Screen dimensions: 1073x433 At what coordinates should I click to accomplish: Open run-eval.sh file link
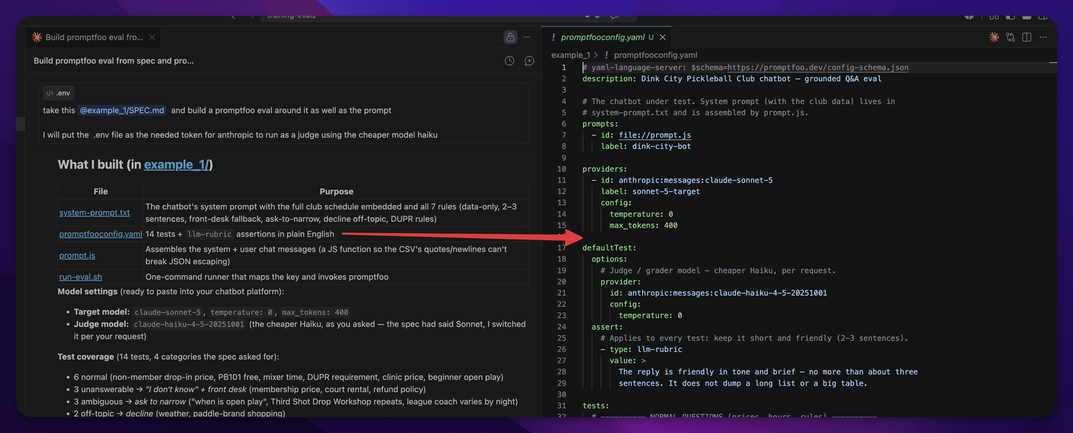(x=80, y=277)
